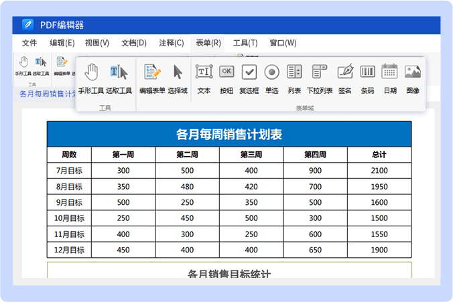Choose the 选择域 arrow pointer tool

point(178,72)
